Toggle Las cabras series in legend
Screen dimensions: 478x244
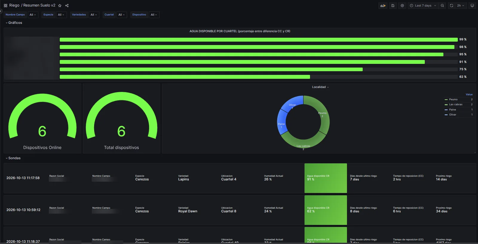click(456, 104)
